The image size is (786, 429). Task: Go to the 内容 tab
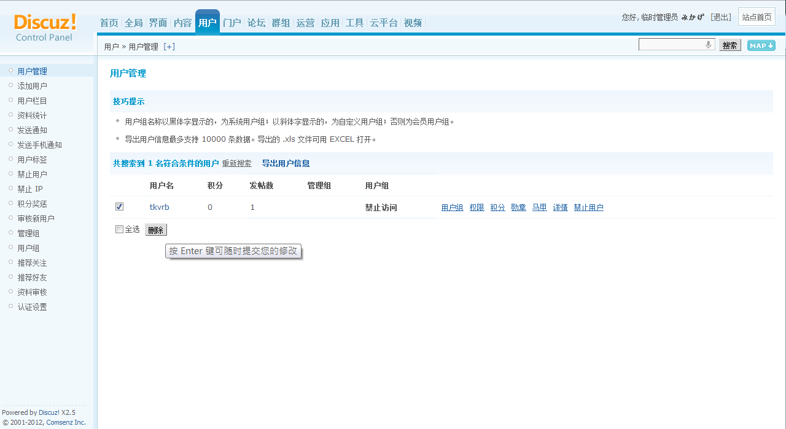pos(182,23)
